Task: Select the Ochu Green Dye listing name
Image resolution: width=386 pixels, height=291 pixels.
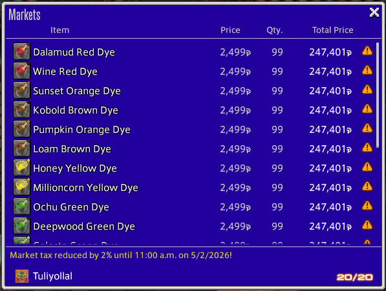Action: tap(71, 208)
